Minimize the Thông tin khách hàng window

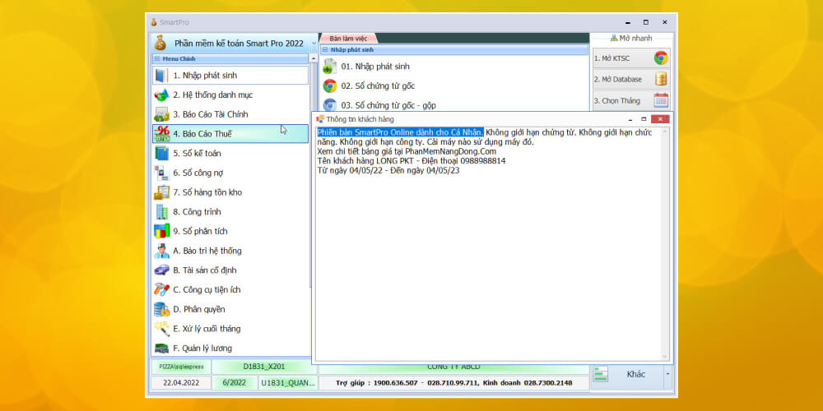630,119
